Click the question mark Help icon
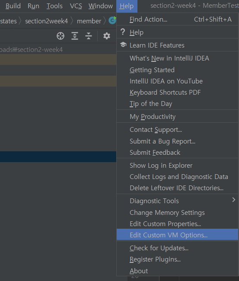The height and width of the screenshot is (281, 239). coord(123,32)
